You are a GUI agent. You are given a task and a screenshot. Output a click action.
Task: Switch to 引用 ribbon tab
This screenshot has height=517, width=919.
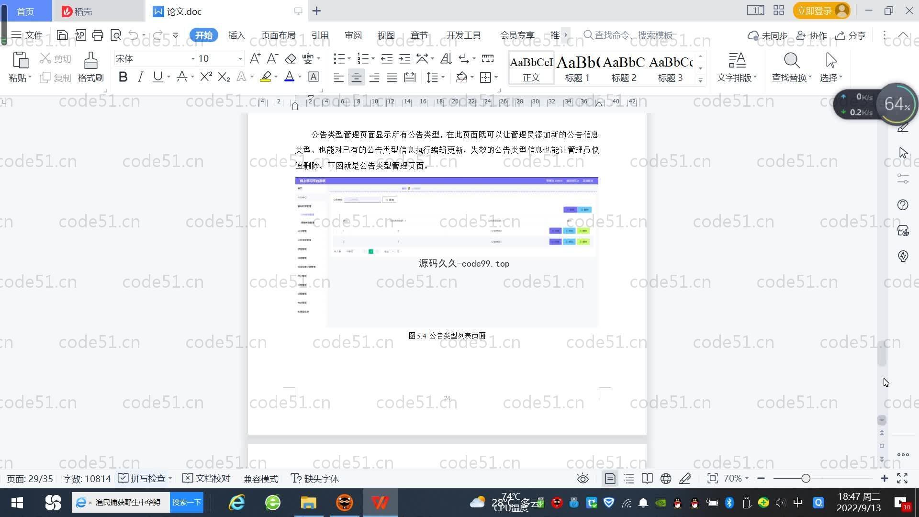(x=320, y=35)
